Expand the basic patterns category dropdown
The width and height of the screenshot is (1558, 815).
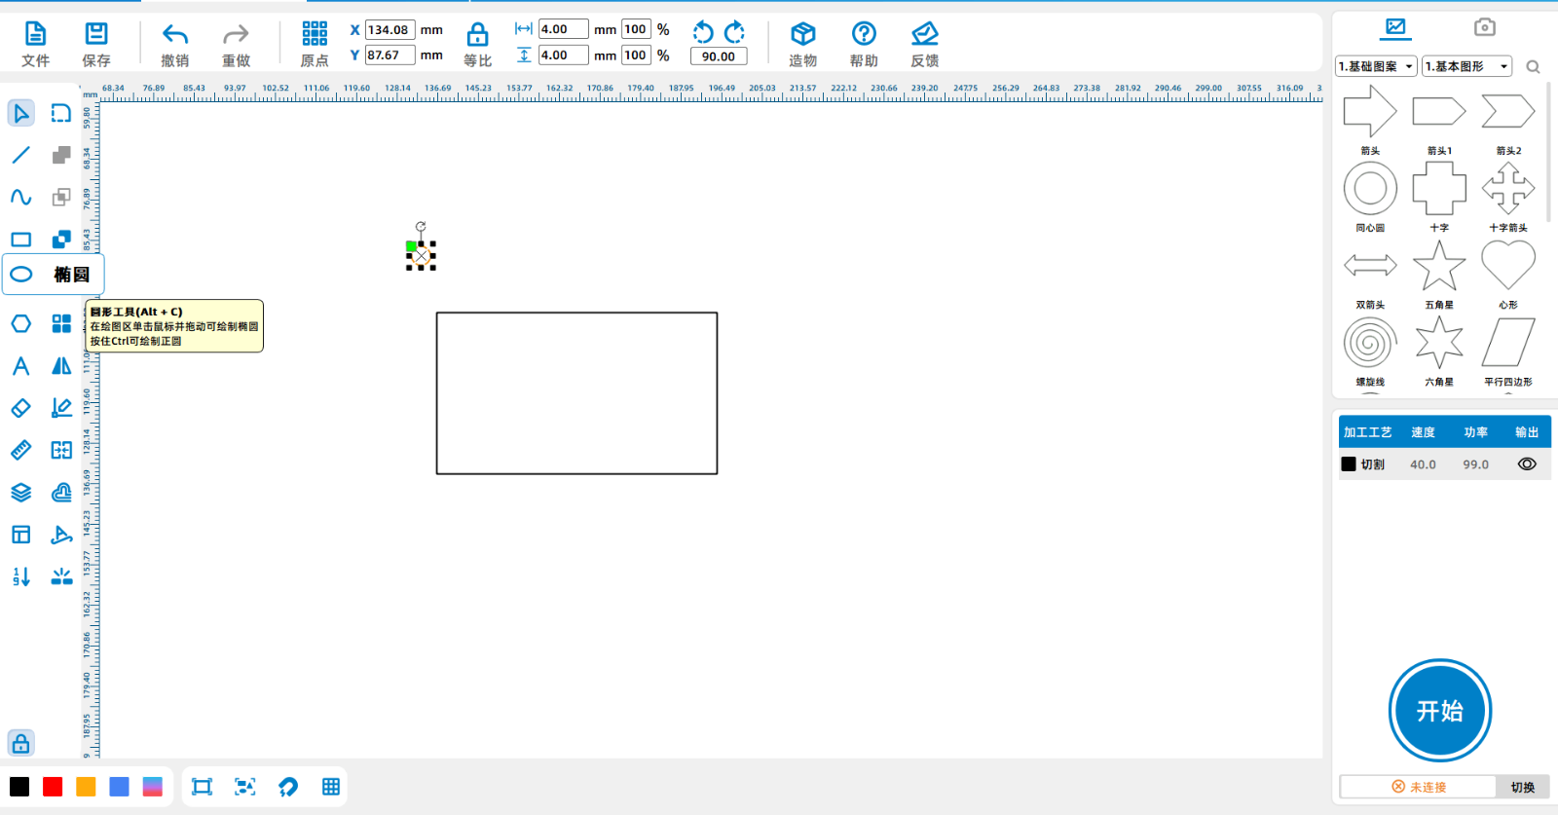pyautogui.click(x=1376, y=66)
